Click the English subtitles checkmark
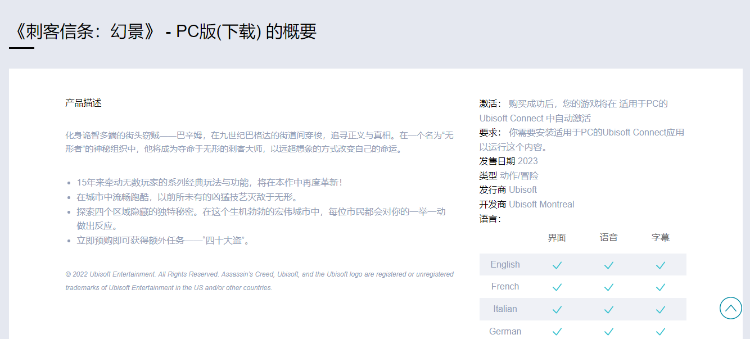This screenshot has height=339, width=750. [x=660, y=265]
